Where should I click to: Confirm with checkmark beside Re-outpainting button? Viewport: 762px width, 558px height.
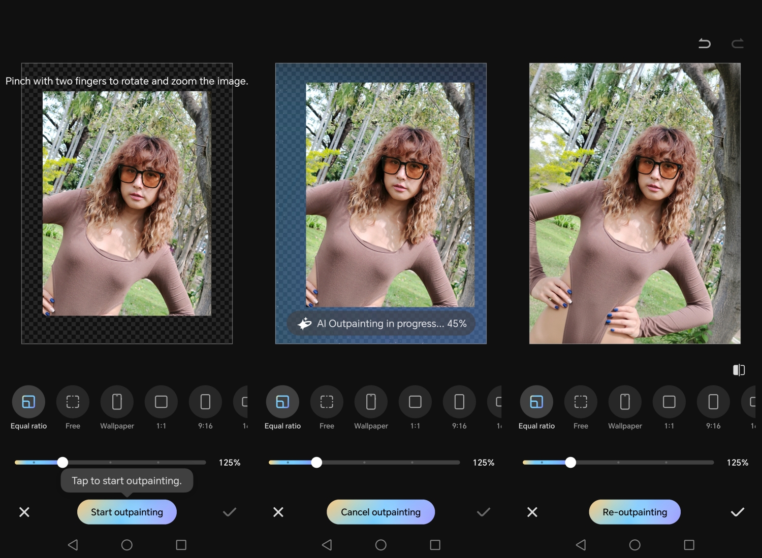(737, 512)
